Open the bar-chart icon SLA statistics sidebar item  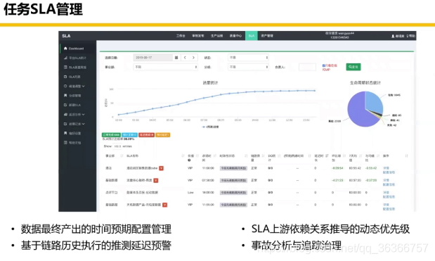tap(75, 58)
